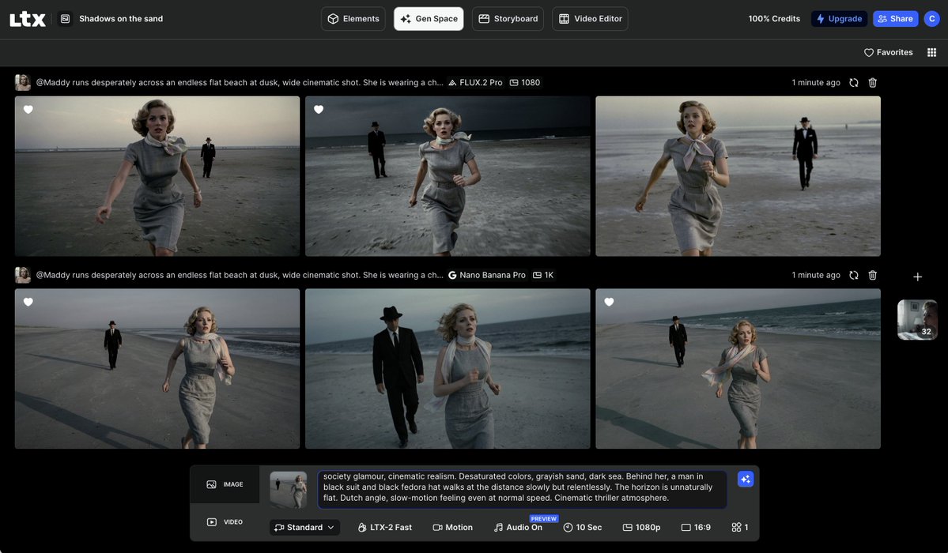This screenshot has width=948, height=553.
Task: Open project icon beside Shadows on the sand
Action: (x=65, y=19)
